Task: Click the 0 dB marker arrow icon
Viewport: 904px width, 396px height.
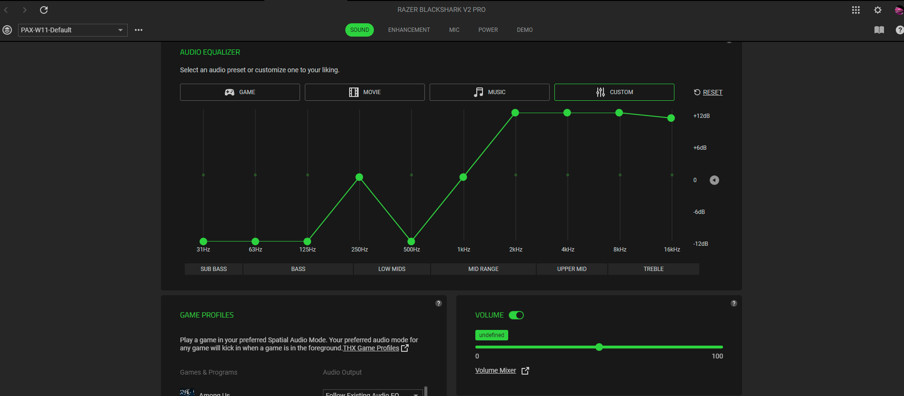Action: coord(714,180)
